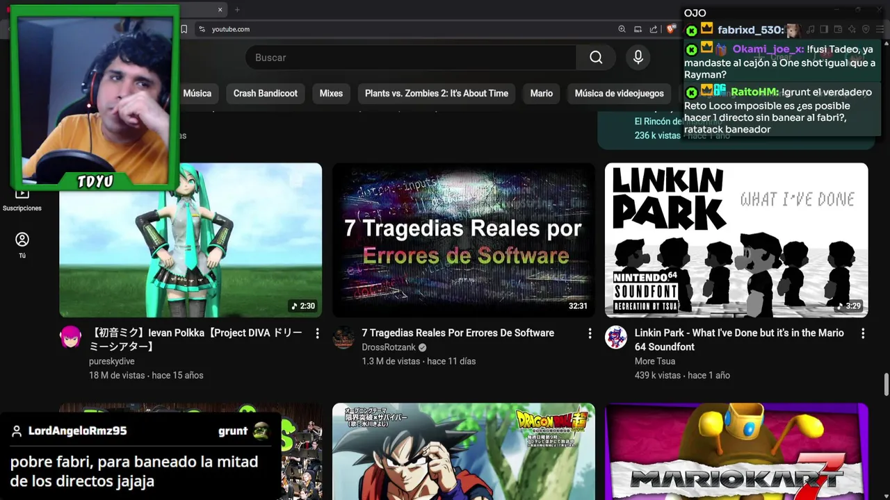Screen dimensions: 890x500
Task: Visit DrossRotzank channel name
Action: [x=389, y=347]
